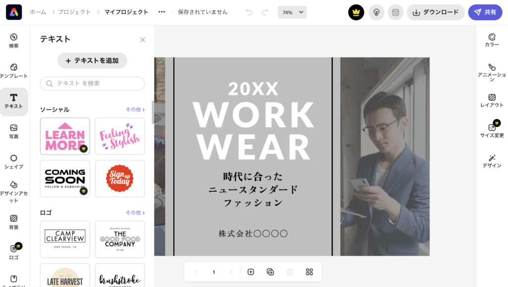Screen dimensions: 508x287
Task: Click プロジェクト breadcrumb
Action: pyautogui.click(x=74, y=12)
